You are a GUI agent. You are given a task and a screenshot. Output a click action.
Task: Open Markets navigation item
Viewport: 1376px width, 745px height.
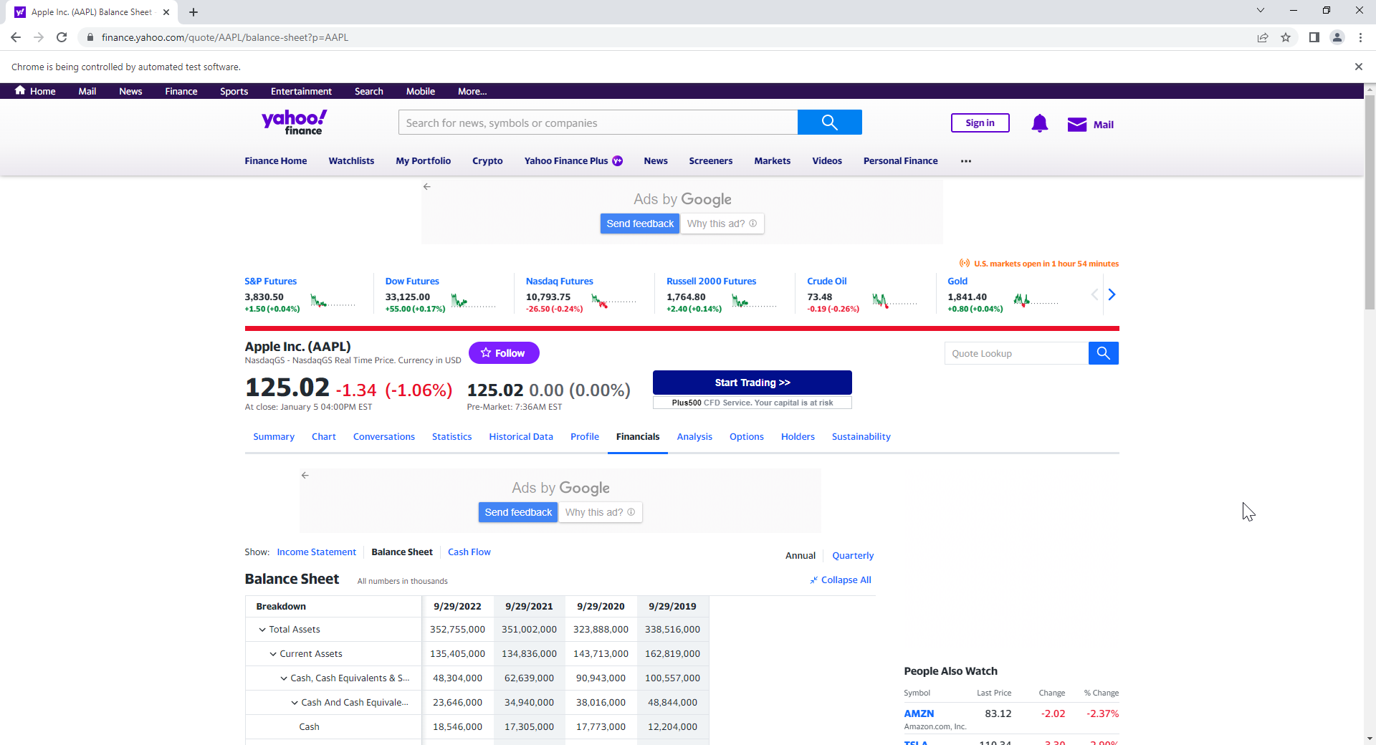pos(772,161)
